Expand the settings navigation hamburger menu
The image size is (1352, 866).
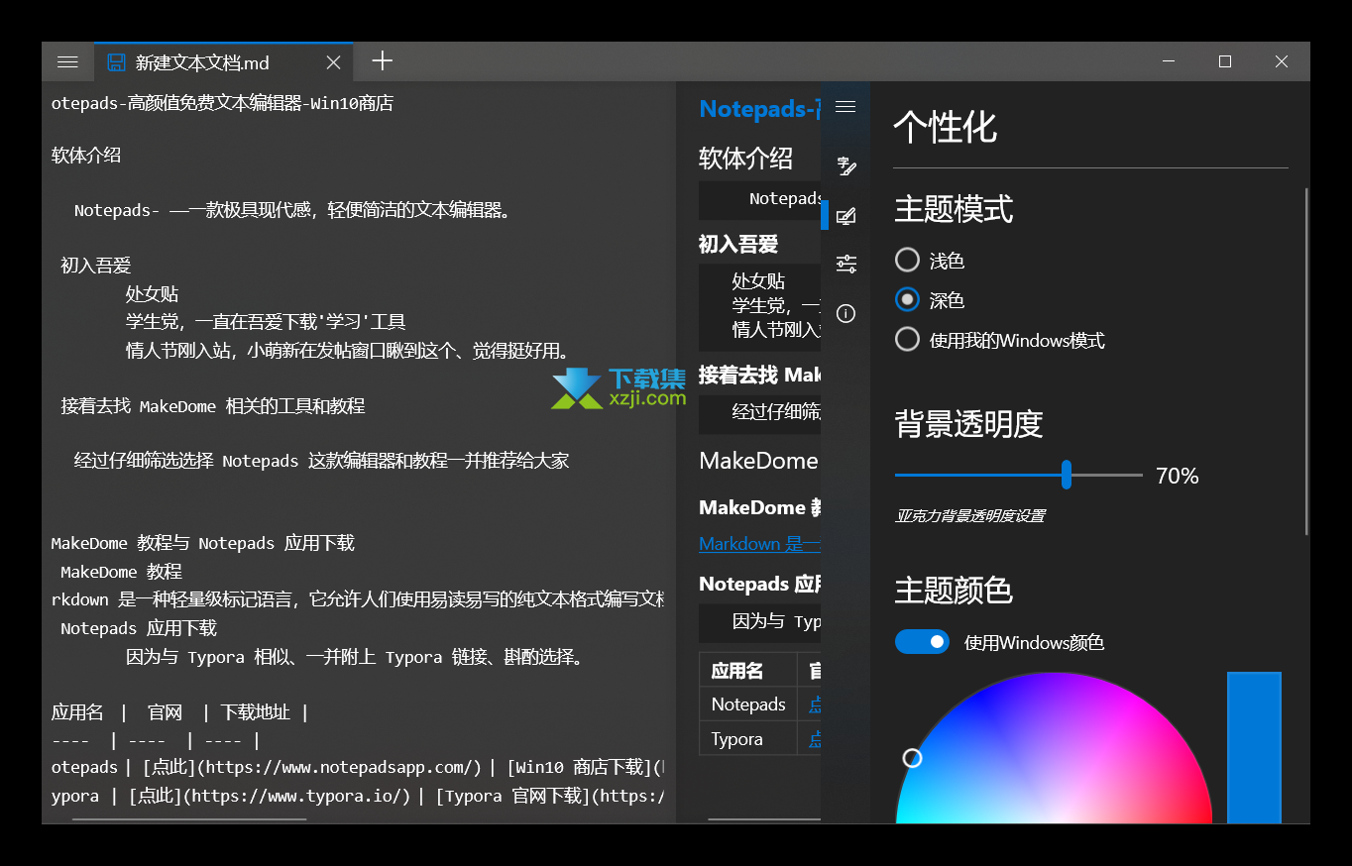pyautogui.click(x=845, y=107)
